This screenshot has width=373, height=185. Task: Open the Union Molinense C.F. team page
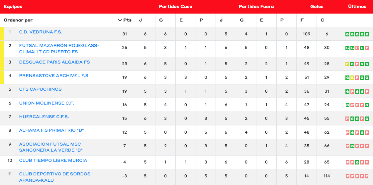pos(47,103)
